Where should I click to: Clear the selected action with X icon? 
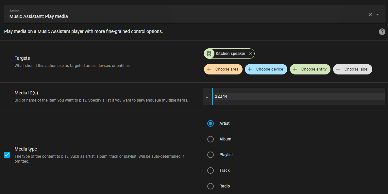(x=370, y=15)
